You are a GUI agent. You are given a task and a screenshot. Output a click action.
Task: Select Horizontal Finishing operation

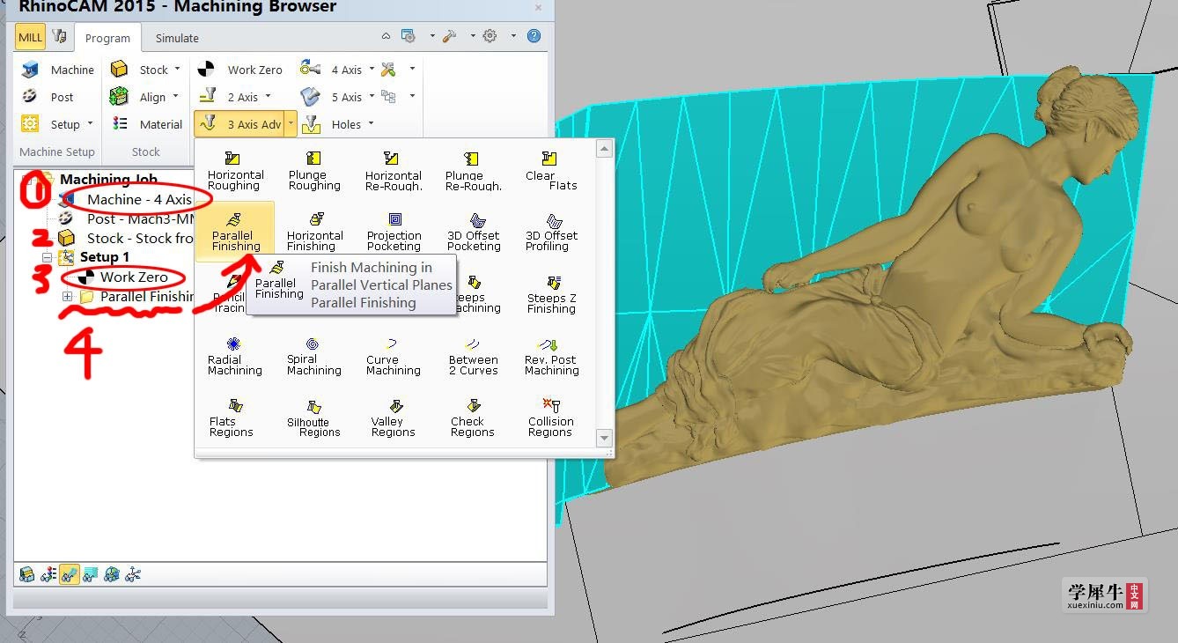pos(314,231)
